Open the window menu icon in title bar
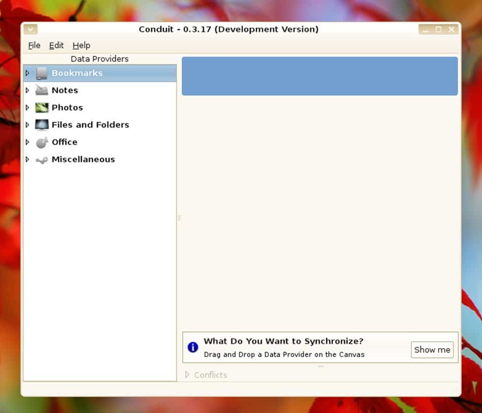The width and height of the screenshot is (482, 413). pos(30,29)
